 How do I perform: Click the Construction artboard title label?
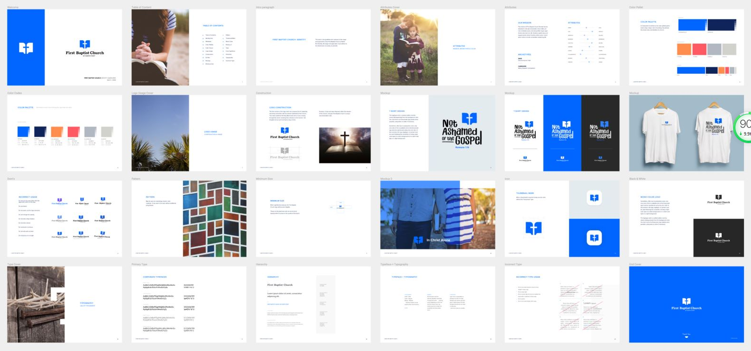(x=264, y=93)
